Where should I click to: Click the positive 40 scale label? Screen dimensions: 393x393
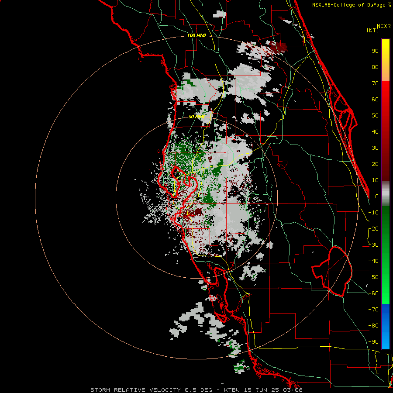(x=375, y=132)
